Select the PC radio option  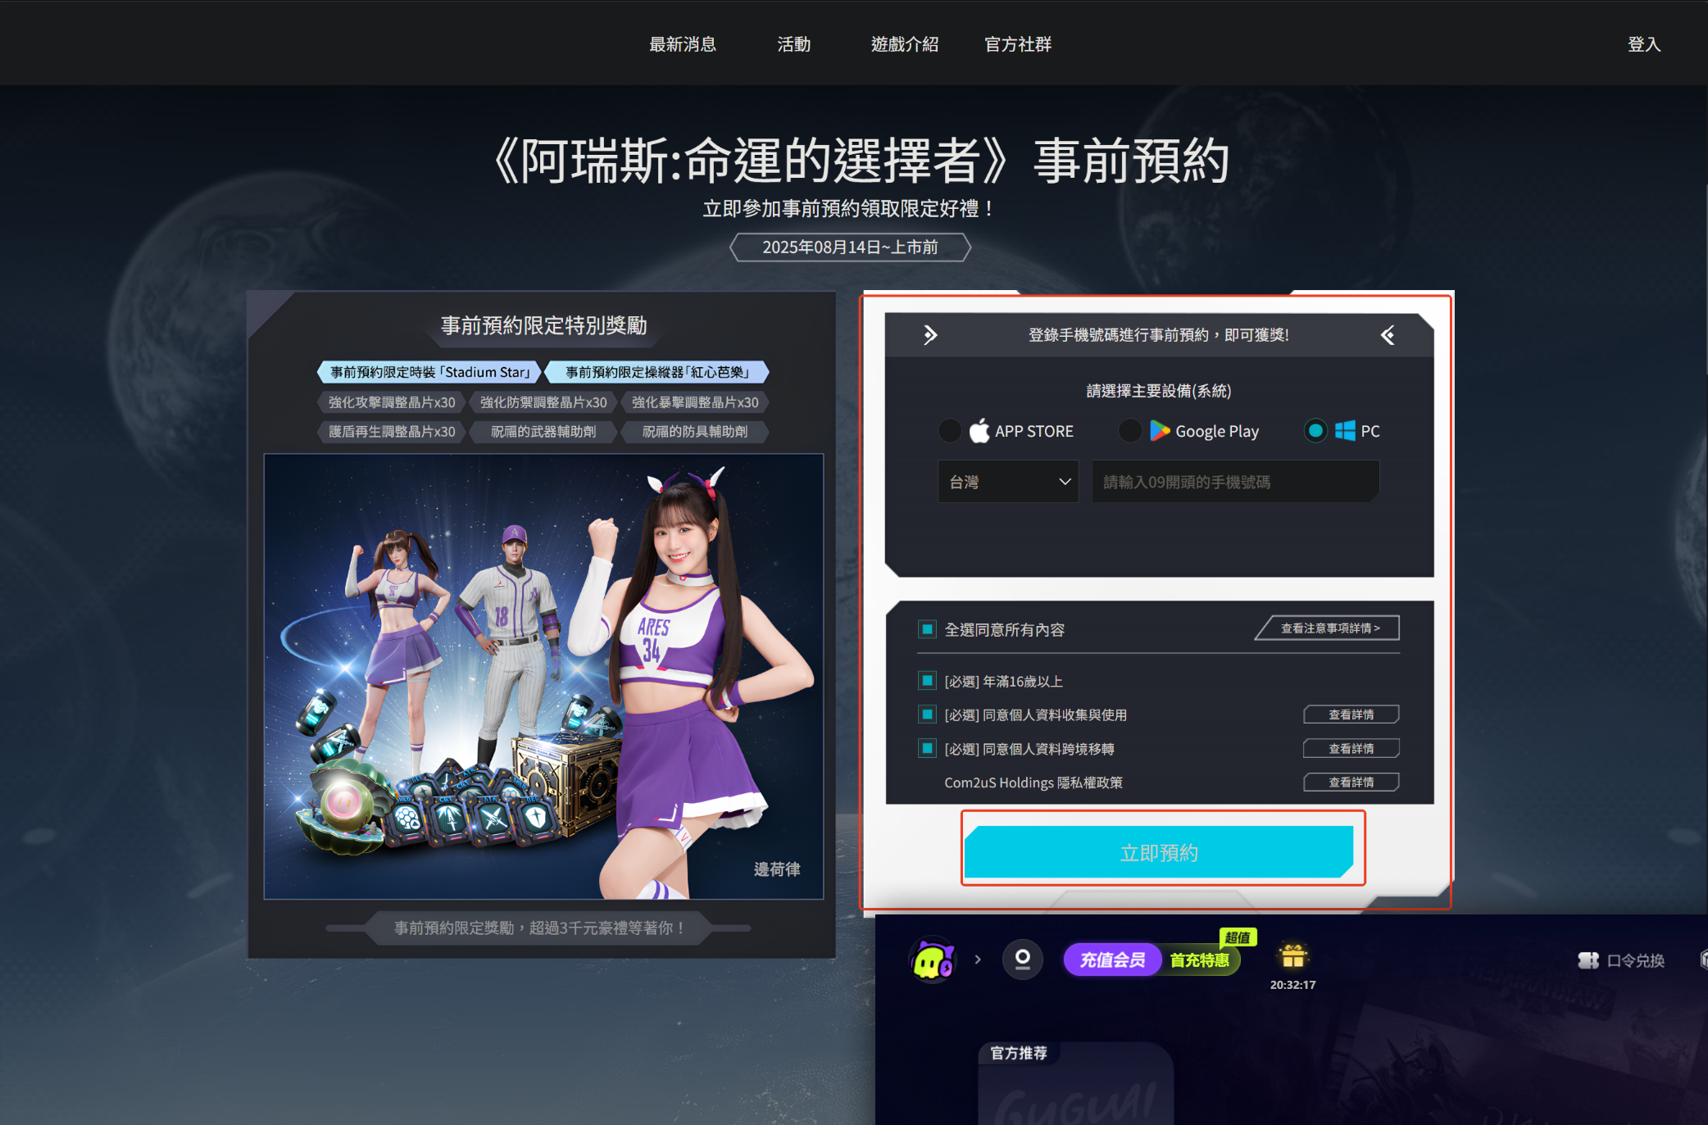1315,431
